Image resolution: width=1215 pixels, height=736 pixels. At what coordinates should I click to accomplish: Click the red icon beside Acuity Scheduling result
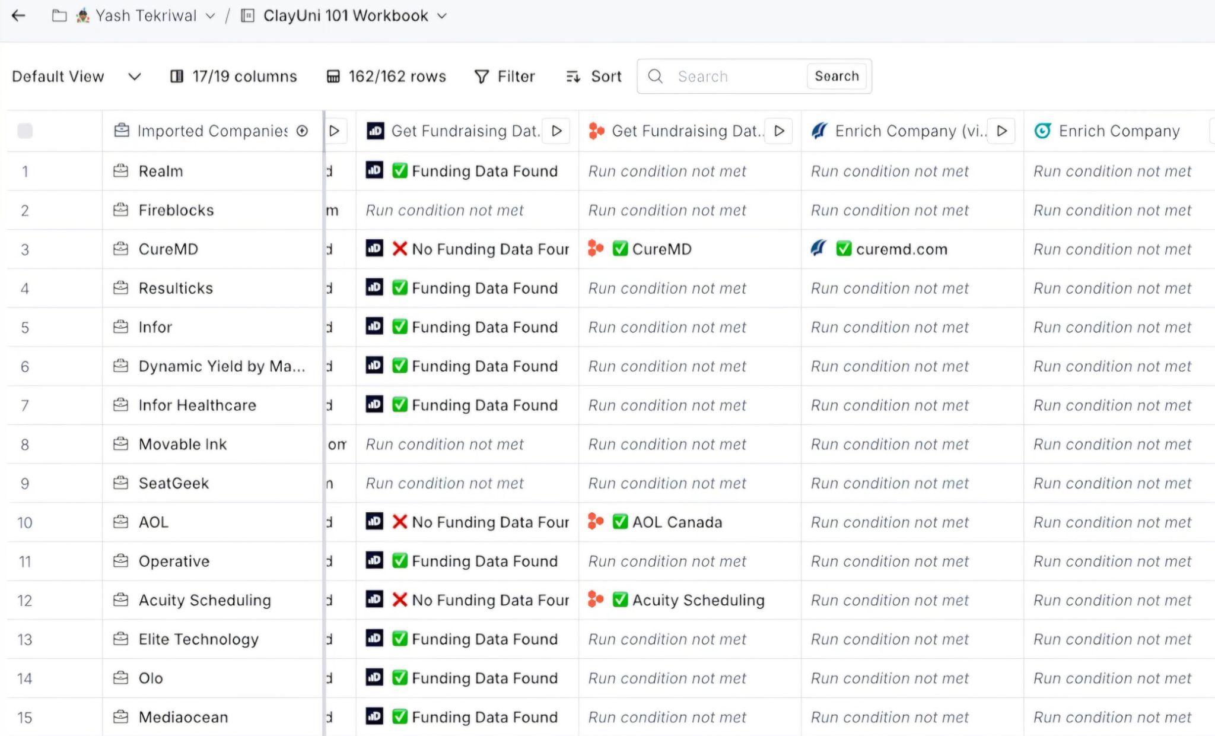[596, 599]
